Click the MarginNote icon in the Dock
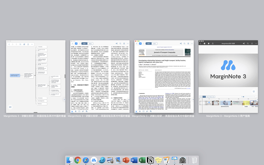264x165 pixels. click(94, 160)
